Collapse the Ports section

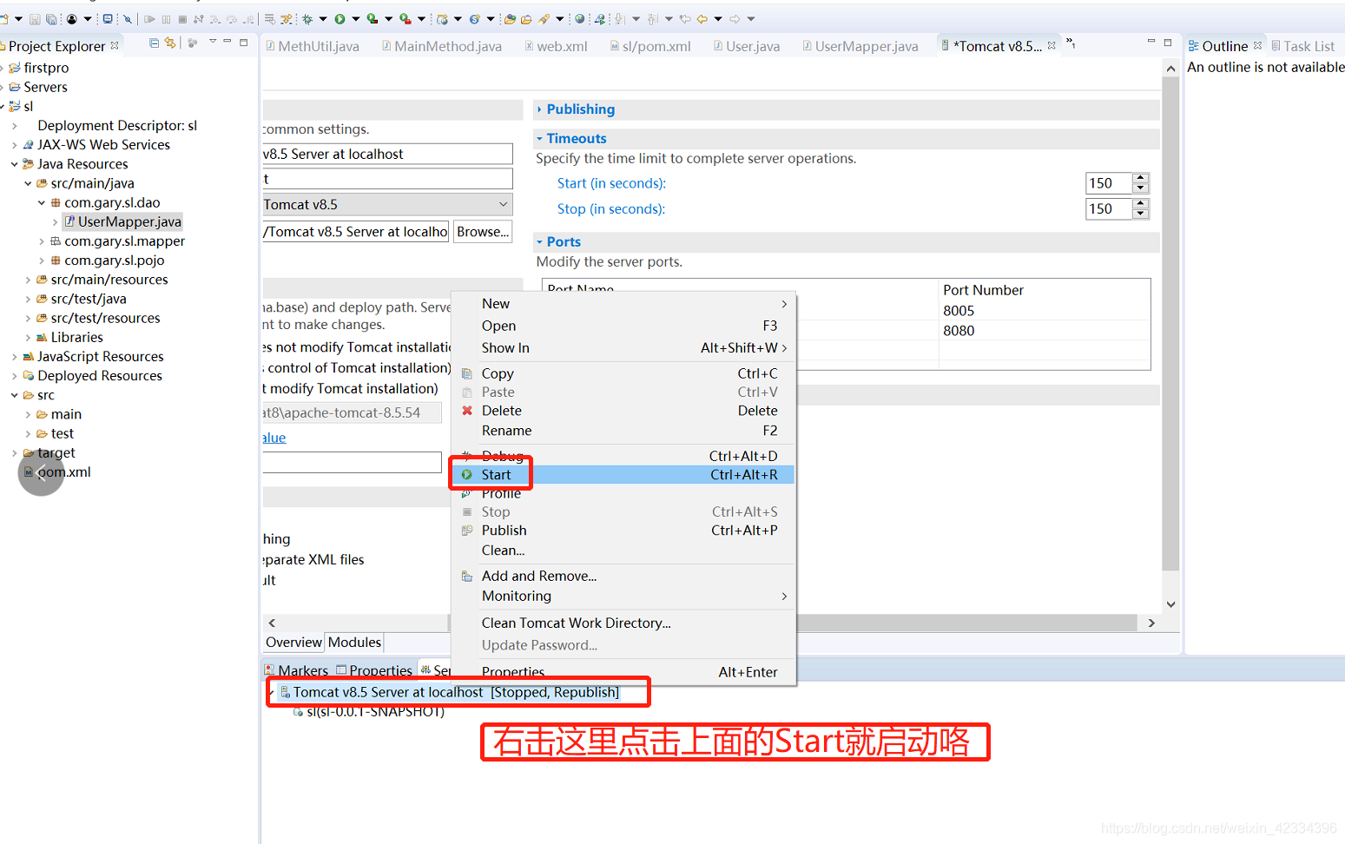[x=539, y=242]
